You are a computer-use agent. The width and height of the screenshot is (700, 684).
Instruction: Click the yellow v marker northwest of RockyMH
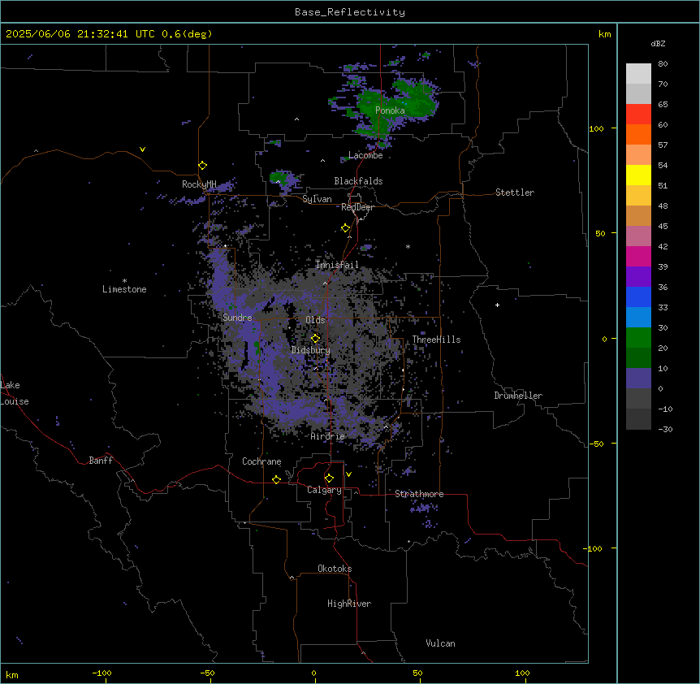click(142, 149)
